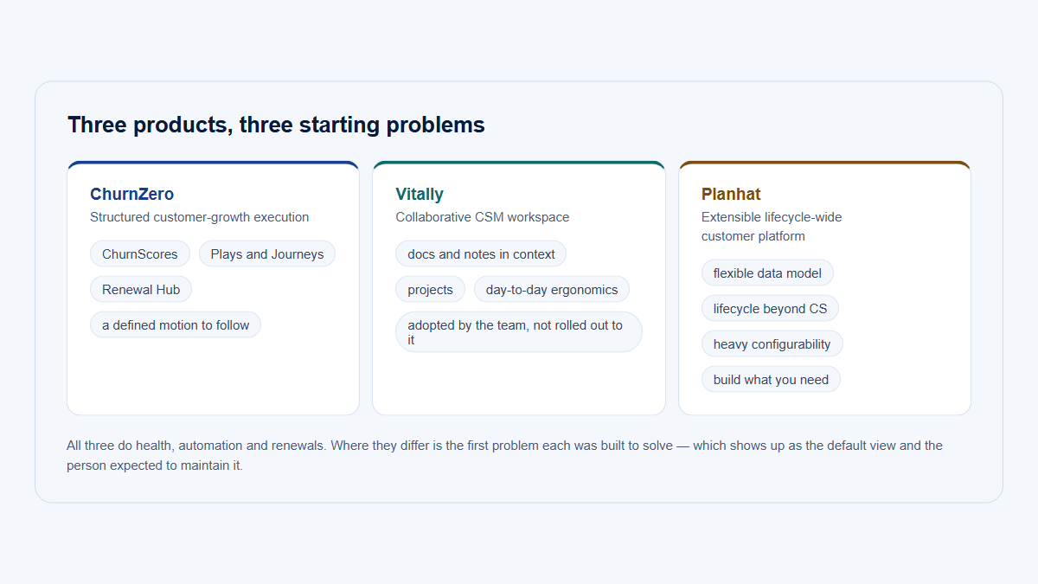Click the footer paragraph about health and renewals

click(505, 455)
